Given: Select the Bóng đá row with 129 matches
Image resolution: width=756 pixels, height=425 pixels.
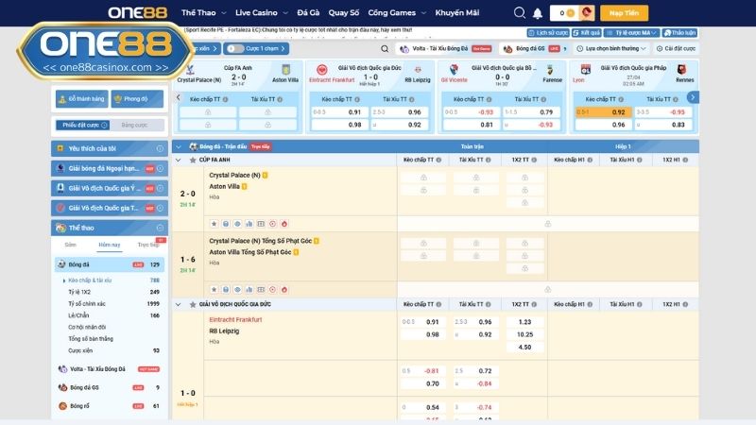Looking at the screenshot, I should 110,264.
